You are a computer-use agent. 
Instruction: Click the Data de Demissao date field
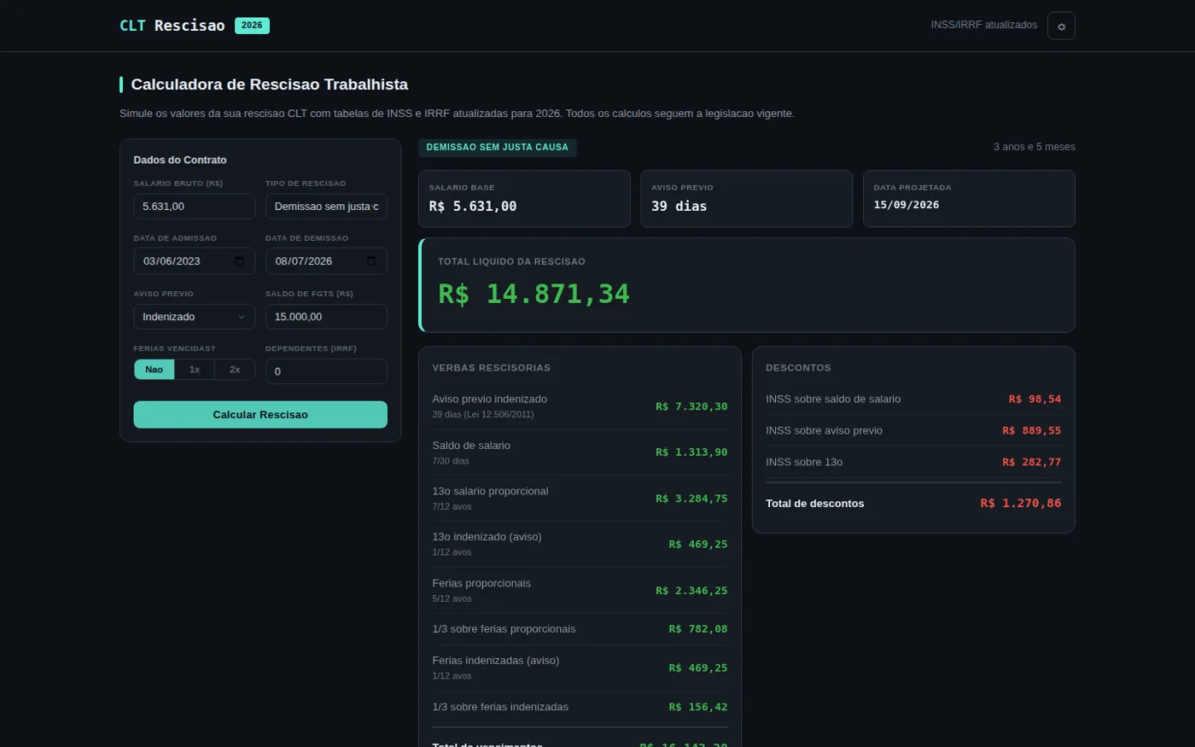[x=326, y=261]
